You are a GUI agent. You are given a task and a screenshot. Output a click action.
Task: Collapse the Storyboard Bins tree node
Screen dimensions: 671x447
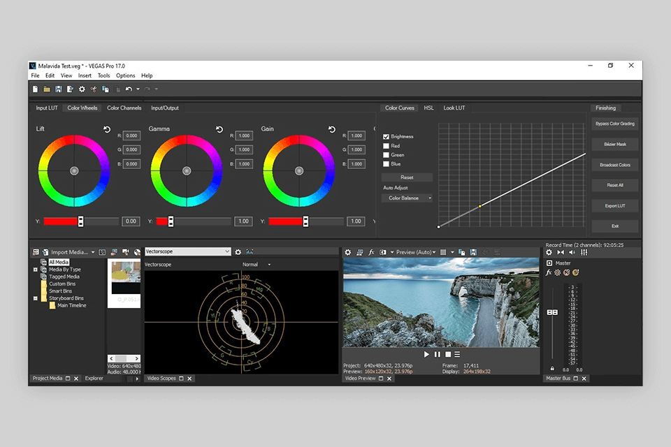point(36,298)
